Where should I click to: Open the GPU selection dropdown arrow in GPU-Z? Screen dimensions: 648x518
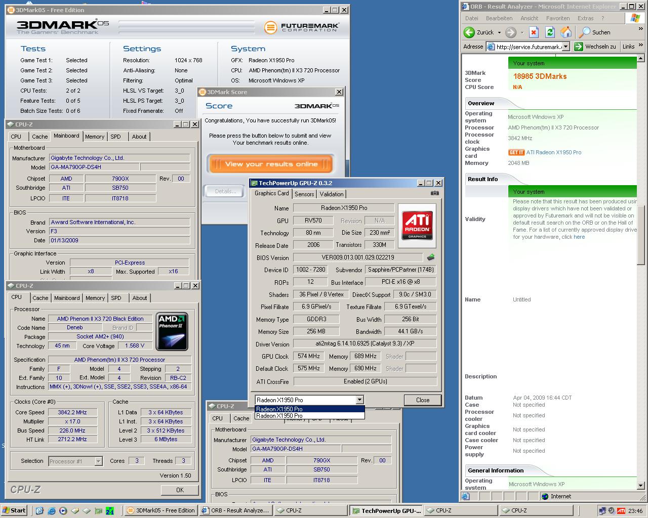point(359,400)
